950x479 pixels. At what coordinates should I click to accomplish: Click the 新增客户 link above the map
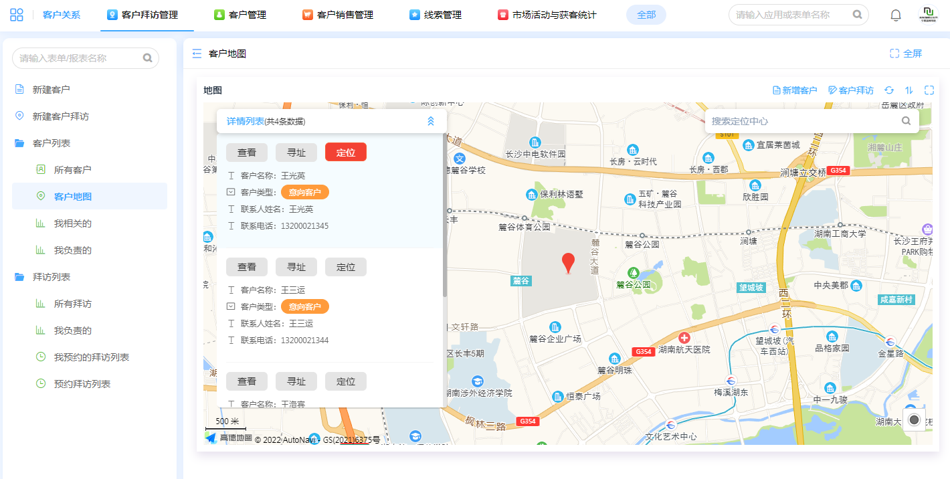pyautogui.click(x=795, y=90)
